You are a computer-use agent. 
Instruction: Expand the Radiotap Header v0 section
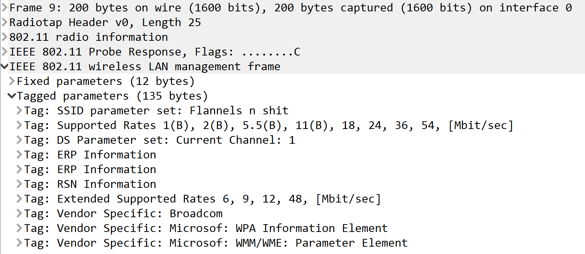[x=4, y=22]
